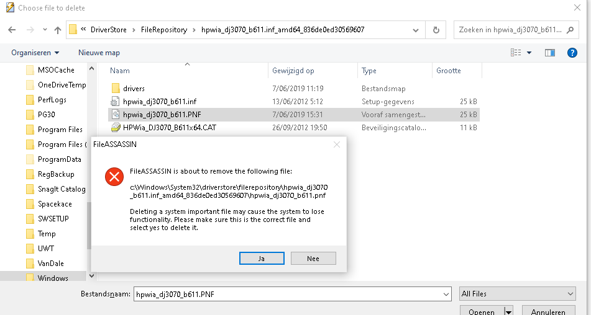Click the Ja button to confirm deletion
Image resolution: width=591 pixels, height=315 pixels.
262,258
